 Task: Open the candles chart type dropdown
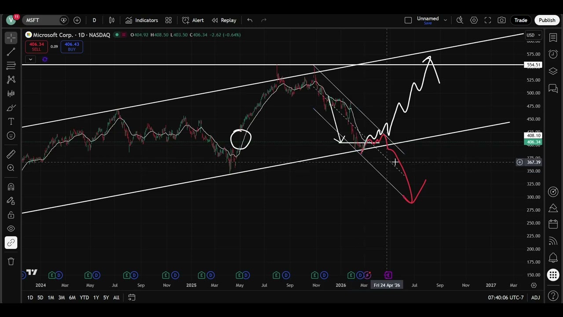point(112,20)
